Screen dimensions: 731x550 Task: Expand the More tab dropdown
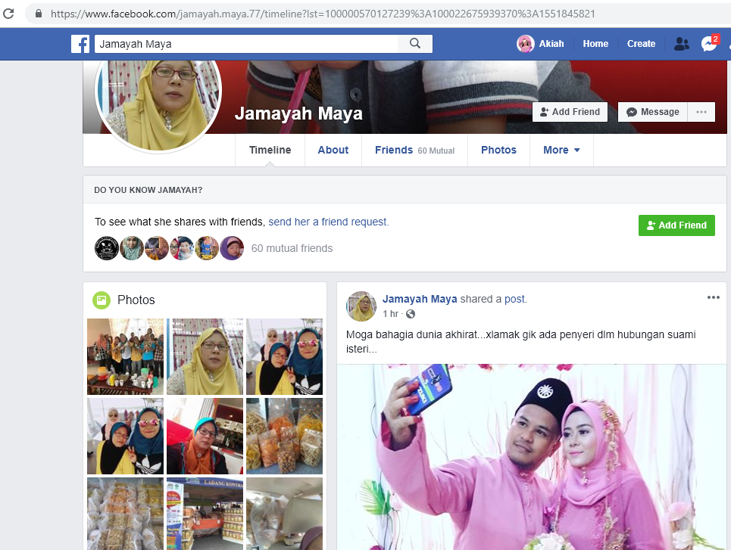tap(561, 150)
